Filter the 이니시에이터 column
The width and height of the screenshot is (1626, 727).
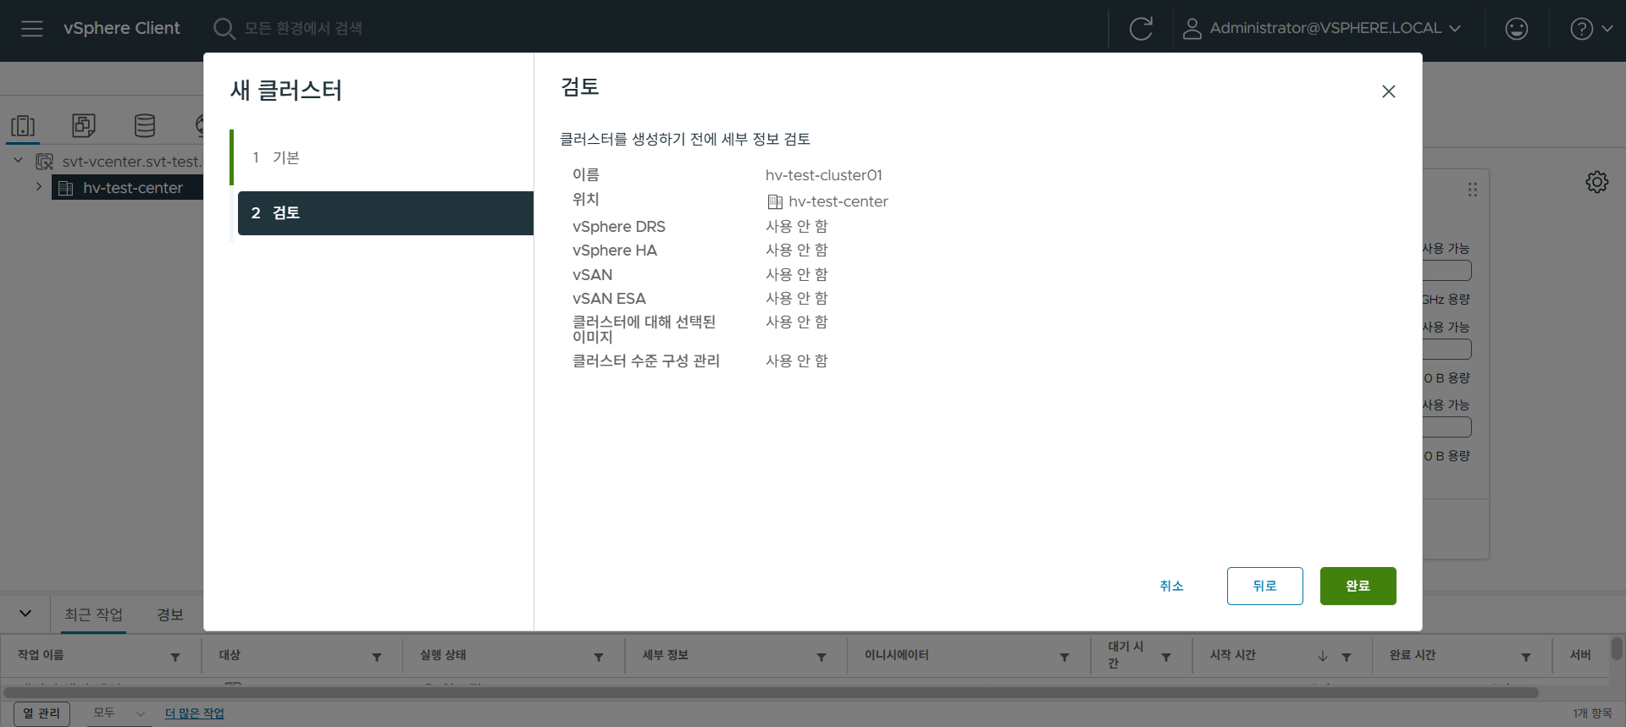[1065, 657]
